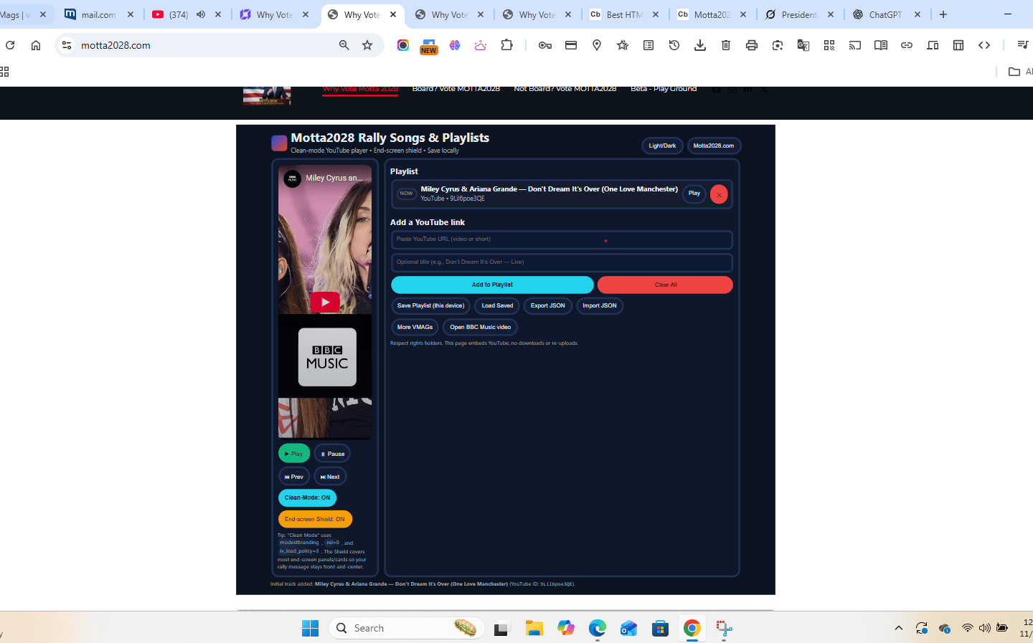
Task: Open site information icon beside the address
Action: point(67,45)
